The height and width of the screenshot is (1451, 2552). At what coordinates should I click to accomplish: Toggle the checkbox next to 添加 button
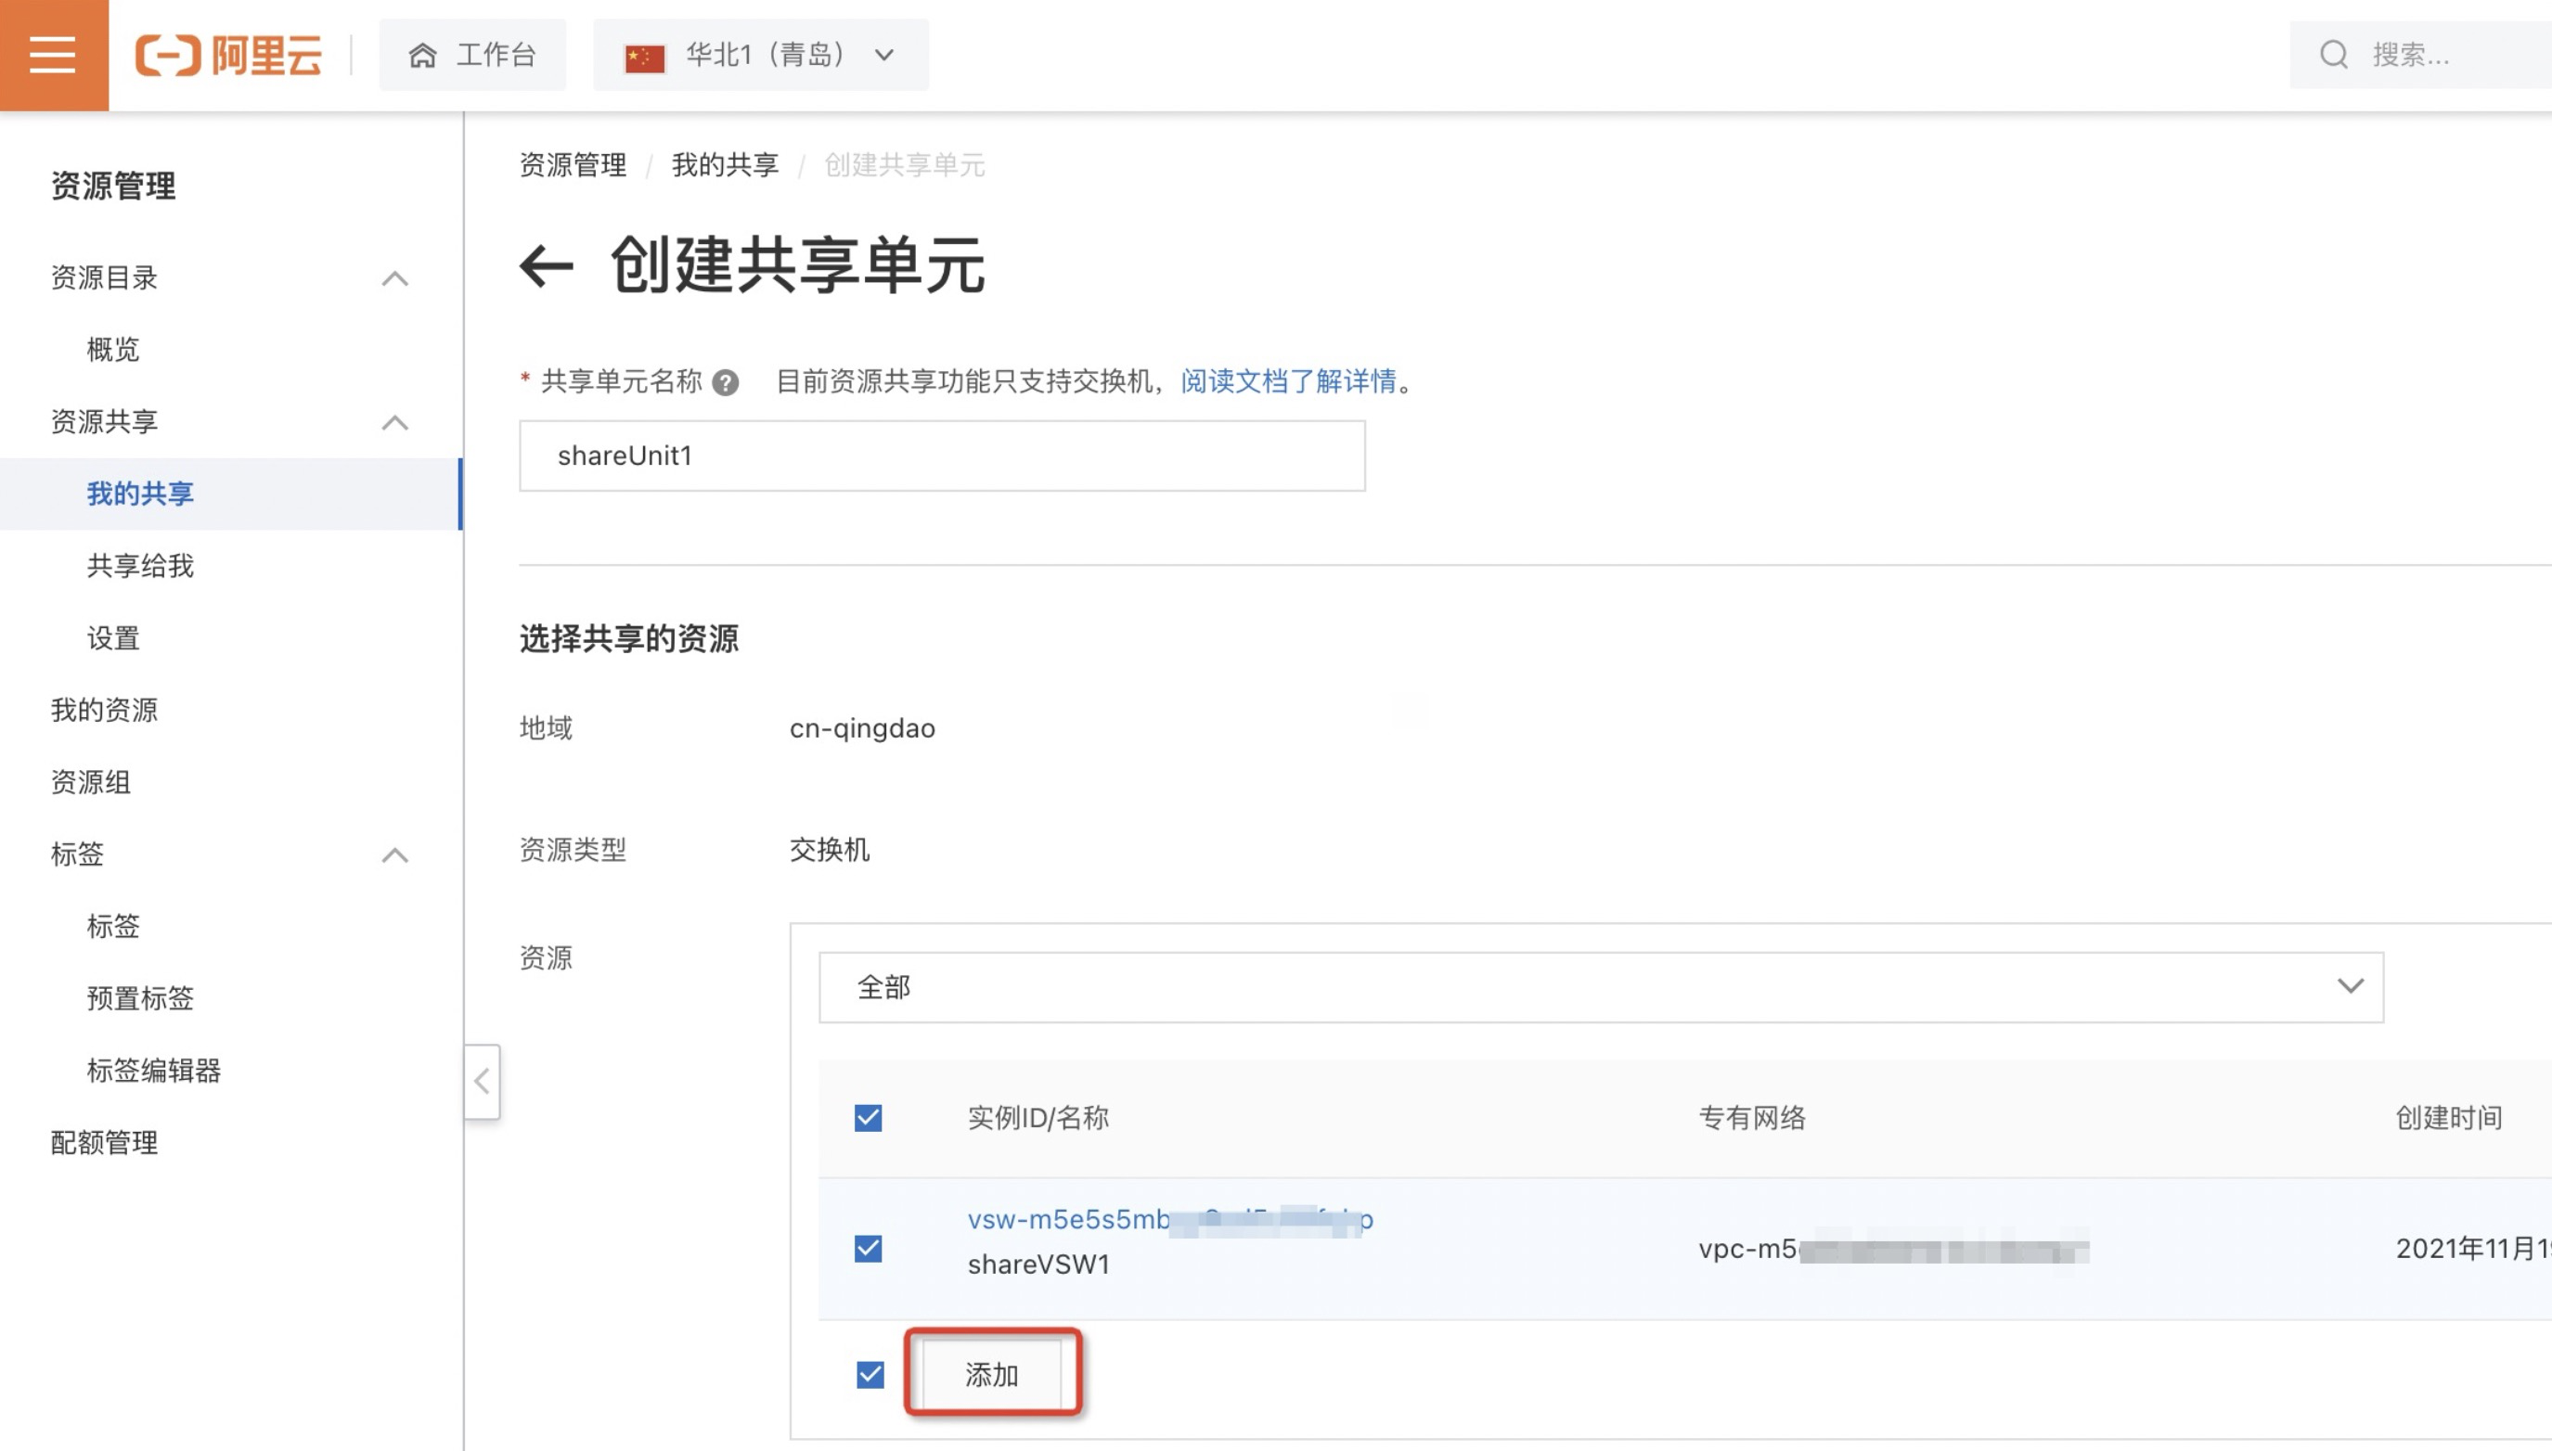(x=870, y=1375)
